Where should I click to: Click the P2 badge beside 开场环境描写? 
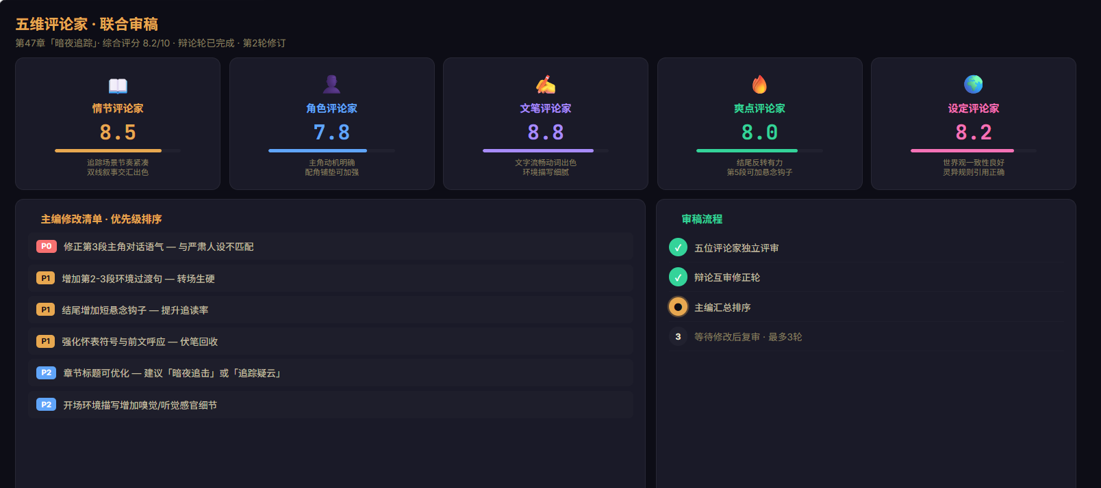coord(47,405)
